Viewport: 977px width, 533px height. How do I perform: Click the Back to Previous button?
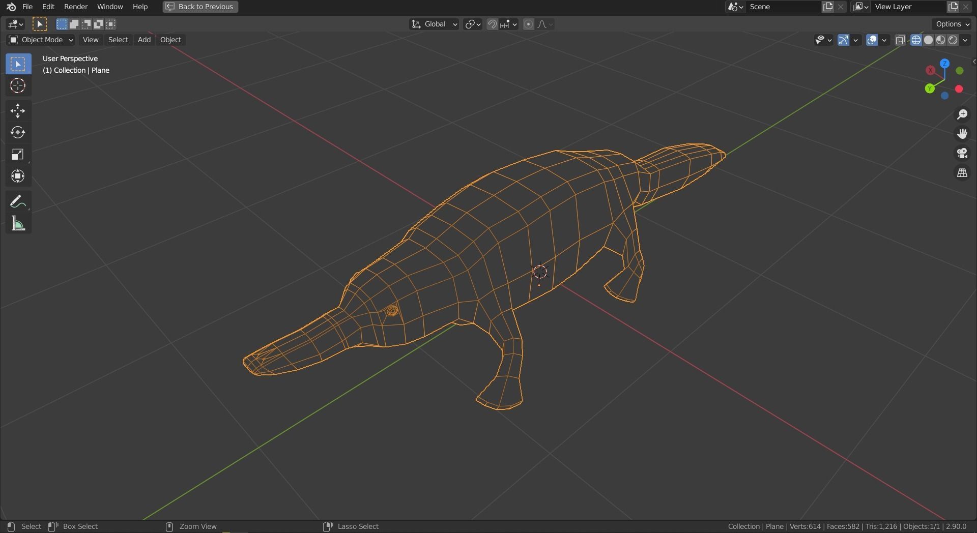[x=200, y=7]
